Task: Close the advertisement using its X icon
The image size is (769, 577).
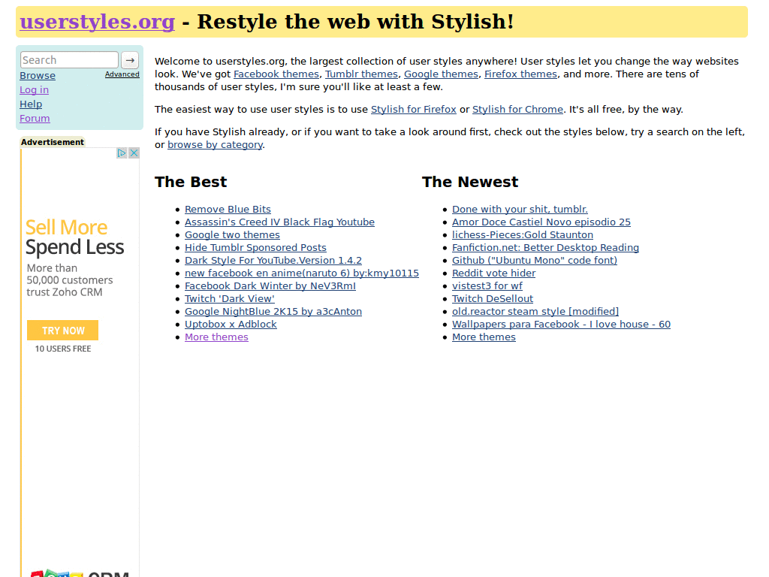Action: point(134,153)
